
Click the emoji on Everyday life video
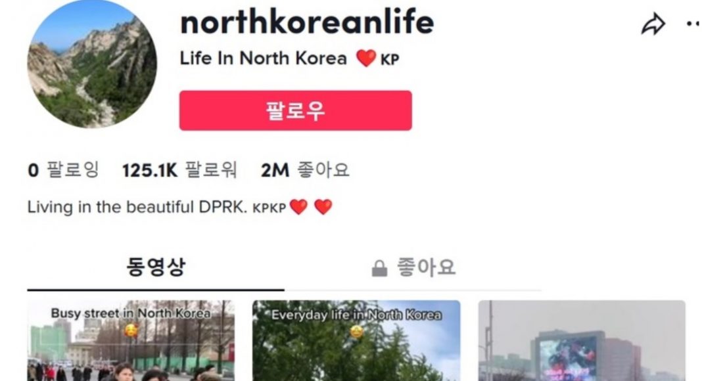[356, 331]
